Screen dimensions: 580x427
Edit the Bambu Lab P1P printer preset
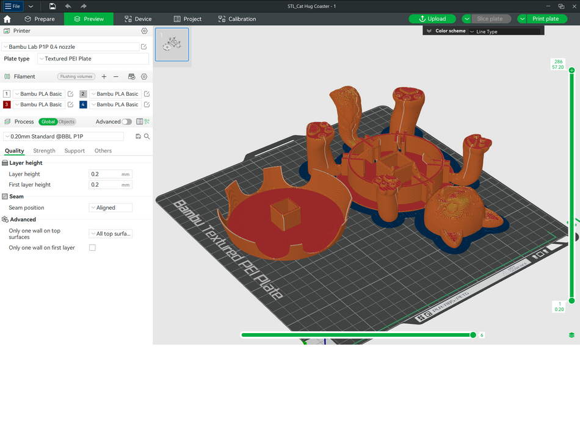pyautogui.click(x=144, y=47)
